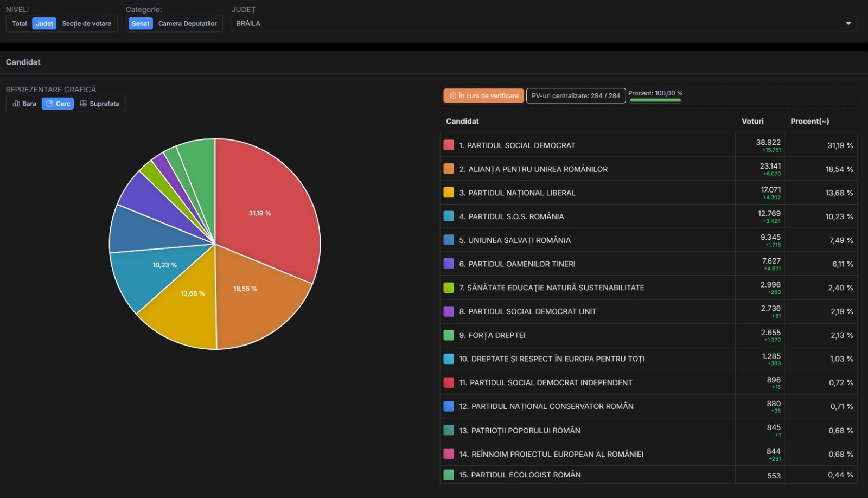Switch to Camera Deputaților category

pyautogui.click(x=187, y=23)
